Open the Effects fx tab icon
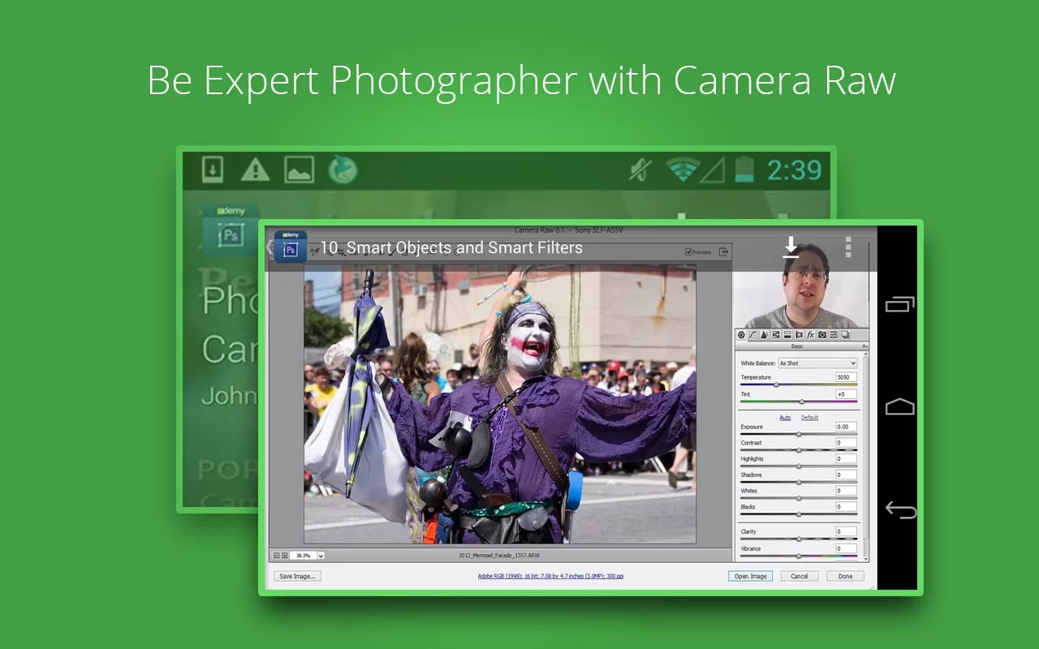The image size is (1039, 649). click(810, 335)
